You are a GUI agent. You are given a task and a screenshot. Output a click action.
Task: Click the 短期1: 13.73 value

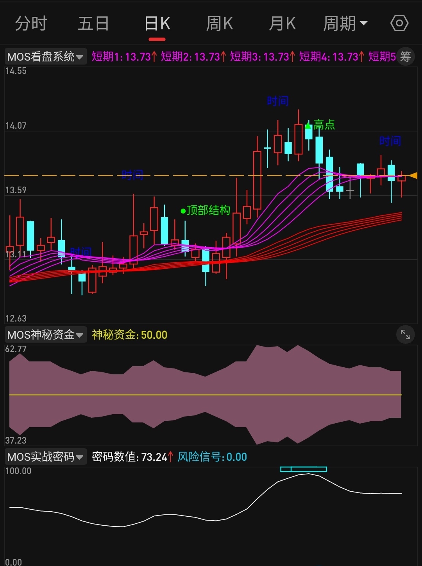point(124,57)
